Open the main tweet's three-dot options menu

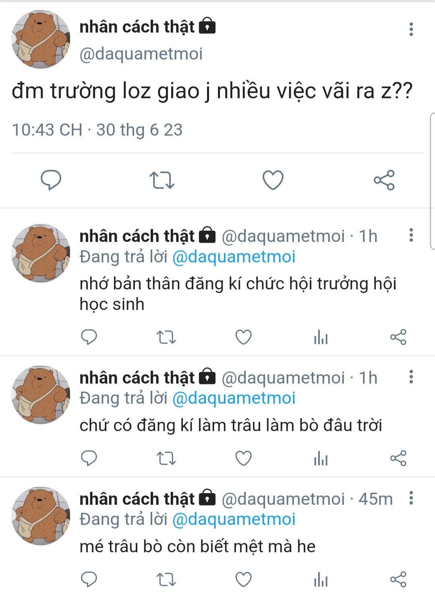[411, 29]
